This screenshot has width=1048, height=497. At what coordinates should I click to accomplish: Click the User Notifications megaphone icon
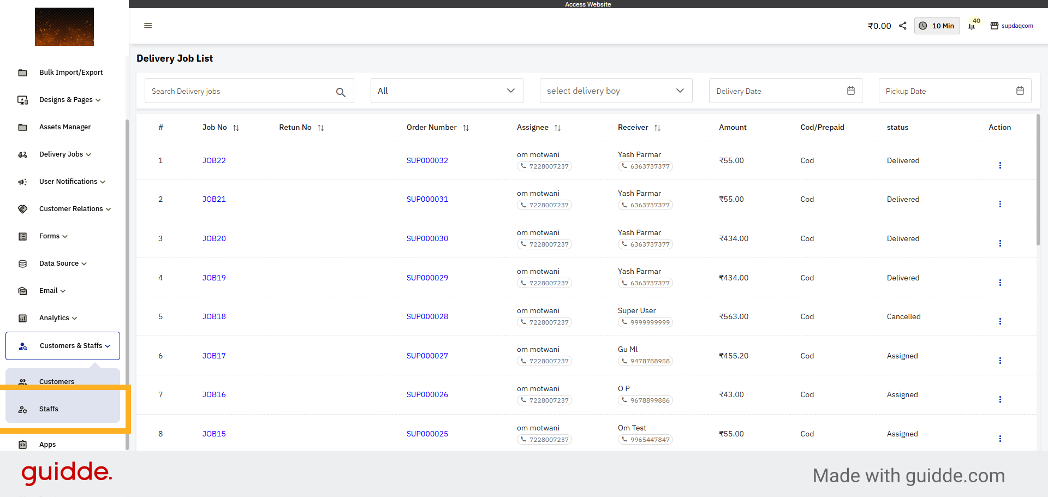22,182
